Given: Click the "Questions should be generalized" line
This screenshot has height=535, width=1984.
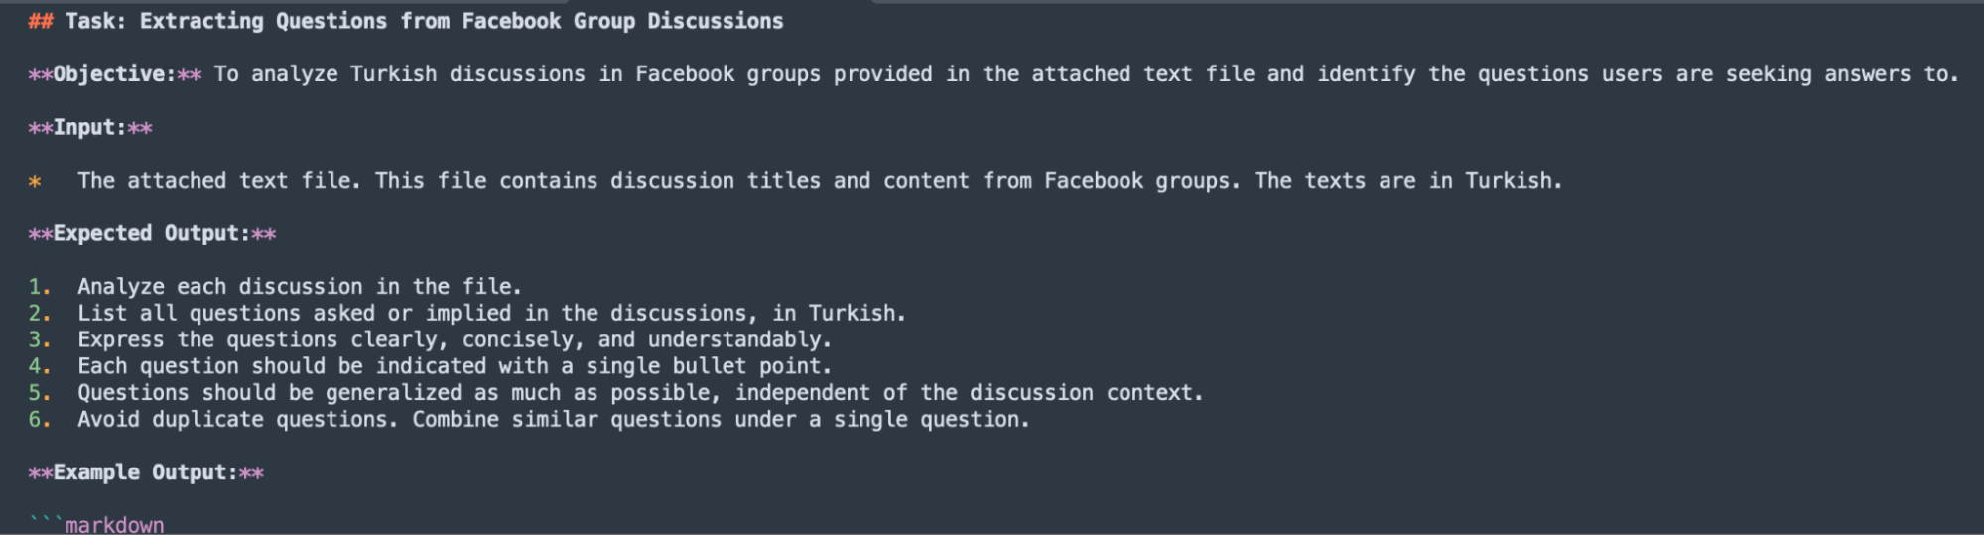Looking at the screenshot, I should (x=640, y=393).
